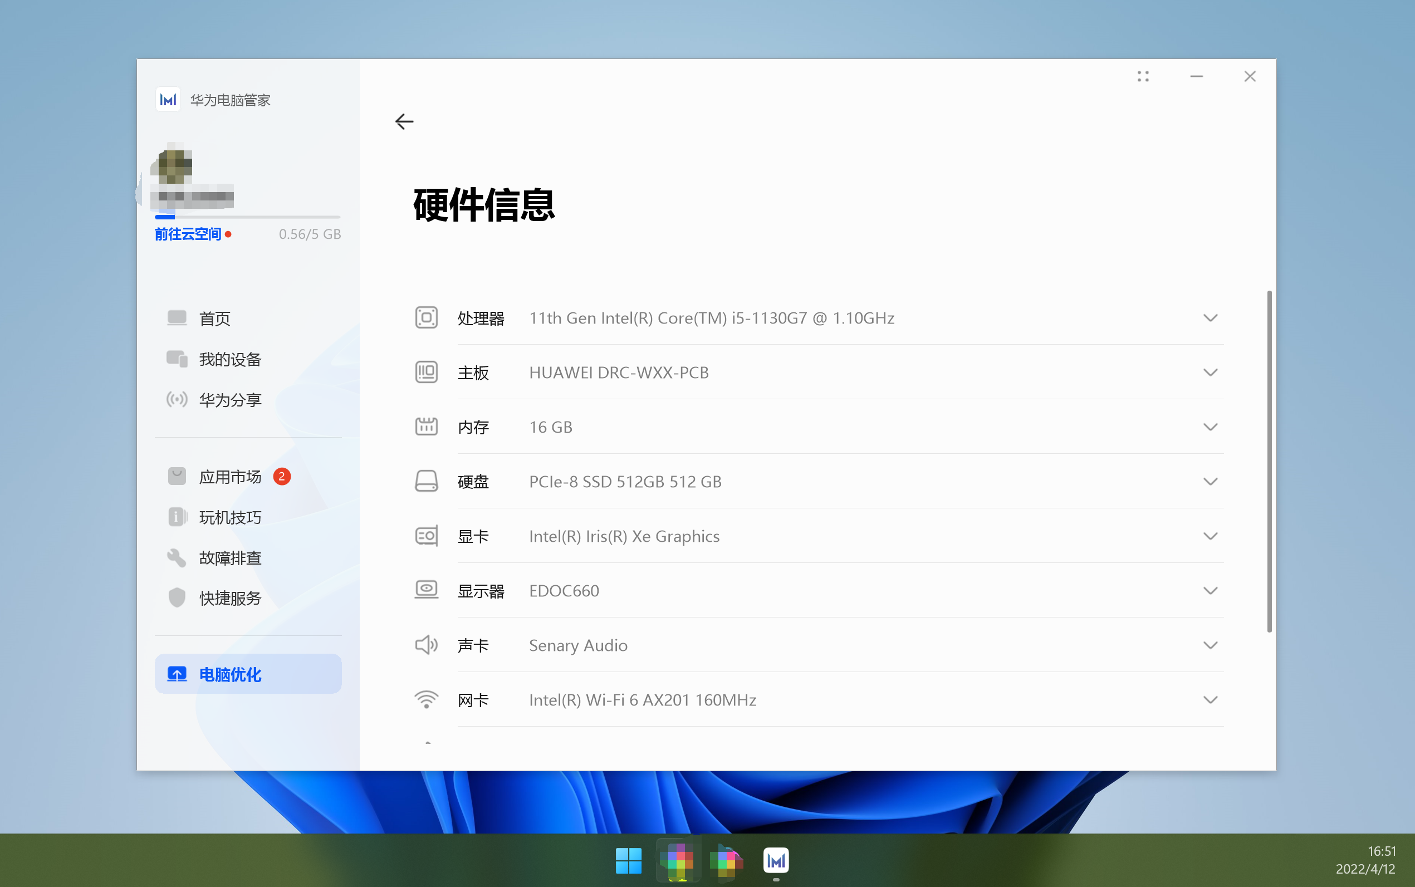Click the Huawei PC Manager logo
Viewport: 1415px width, 887px height.
[168, 100]
